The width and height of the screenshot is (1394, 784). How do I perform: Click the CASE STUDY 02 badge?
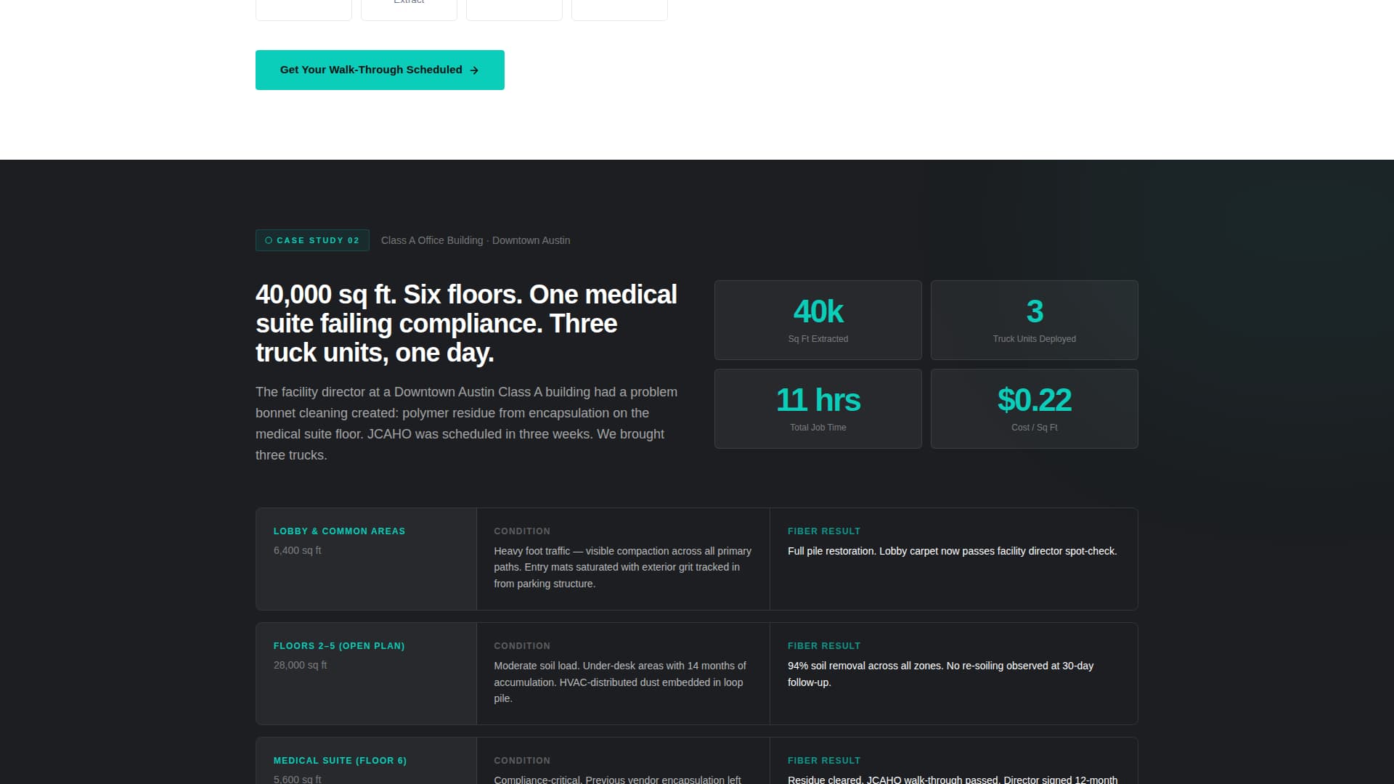tap(312, 240)
